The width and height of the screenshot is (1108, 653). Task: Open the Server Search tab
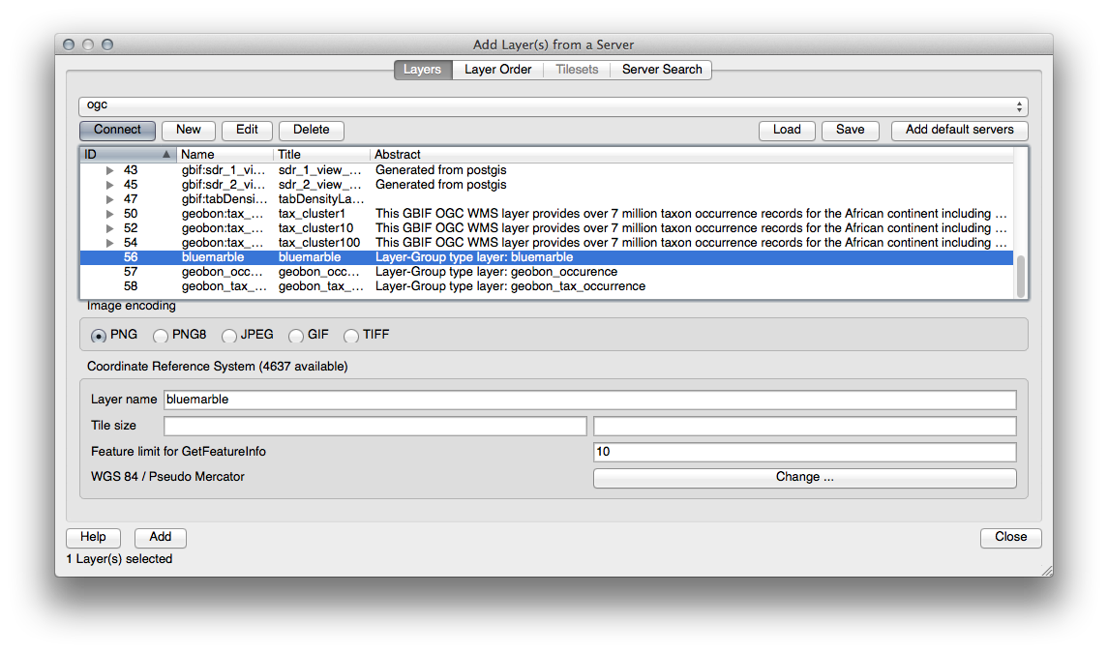point(661,70)
